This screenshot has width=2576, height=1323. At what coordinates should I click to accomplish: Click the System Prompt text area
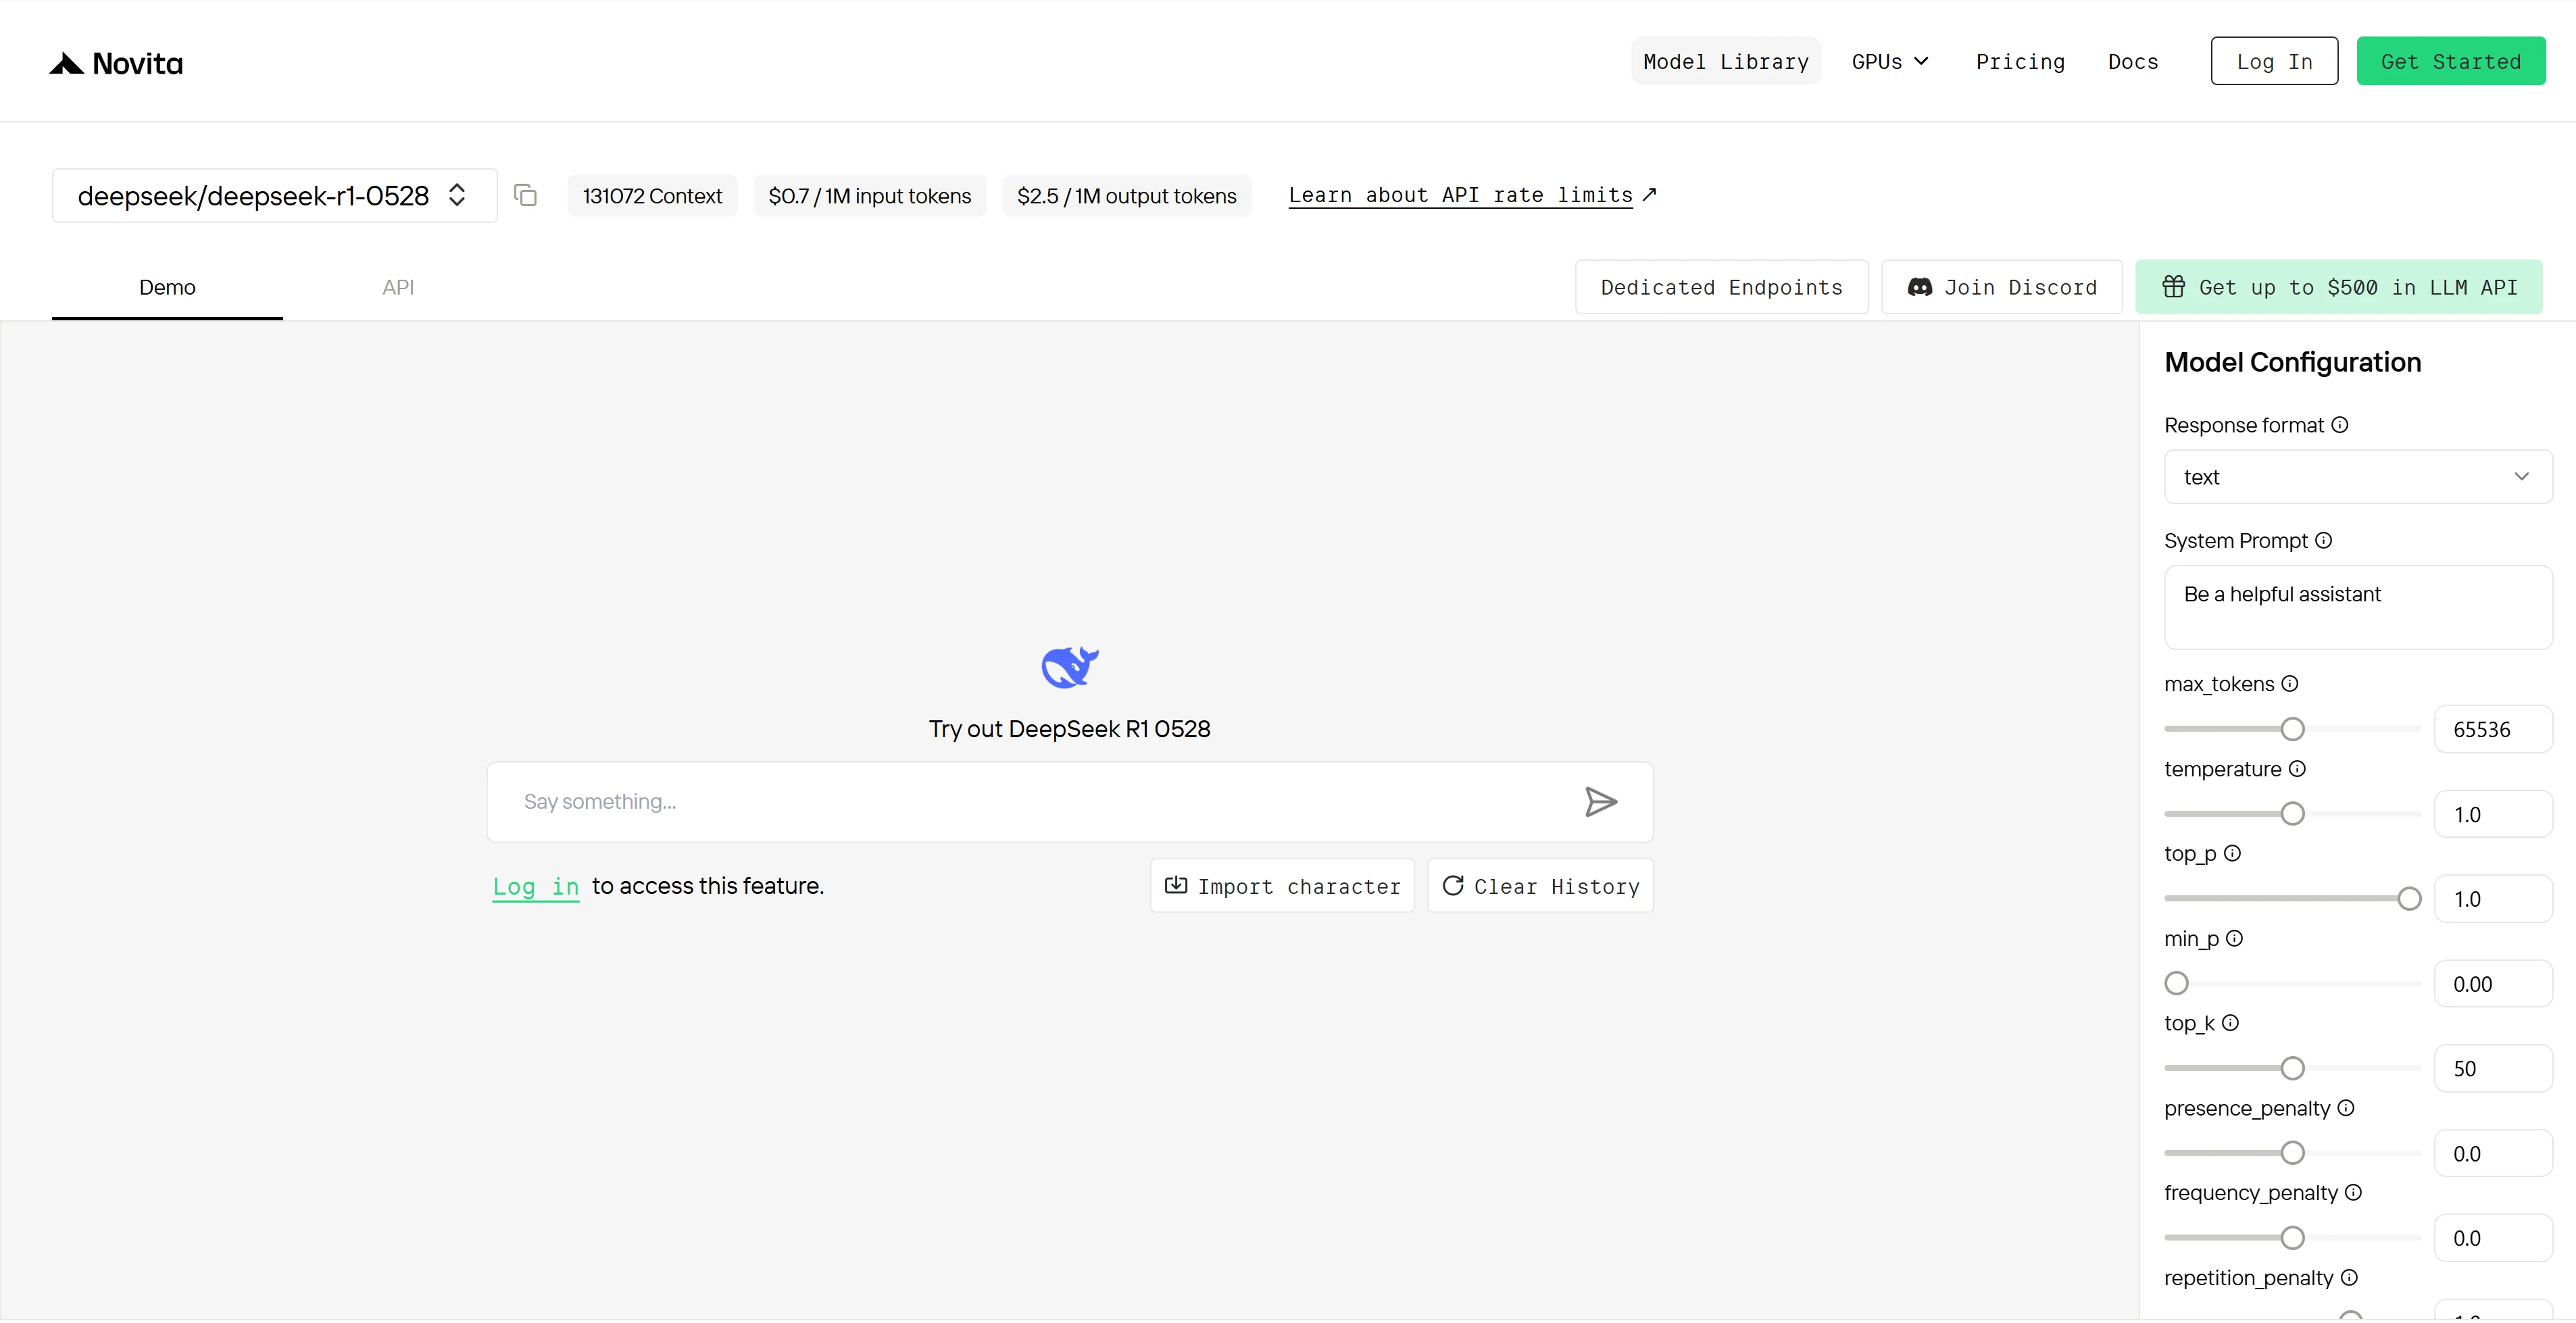click(2358, 607)
